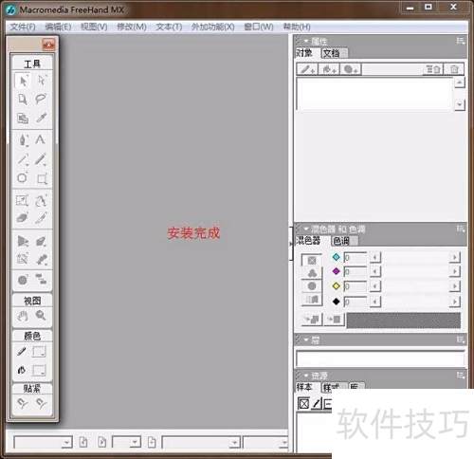474x459 pixels.
Task: Click the cyan value input field
Action: pos(355,258)
